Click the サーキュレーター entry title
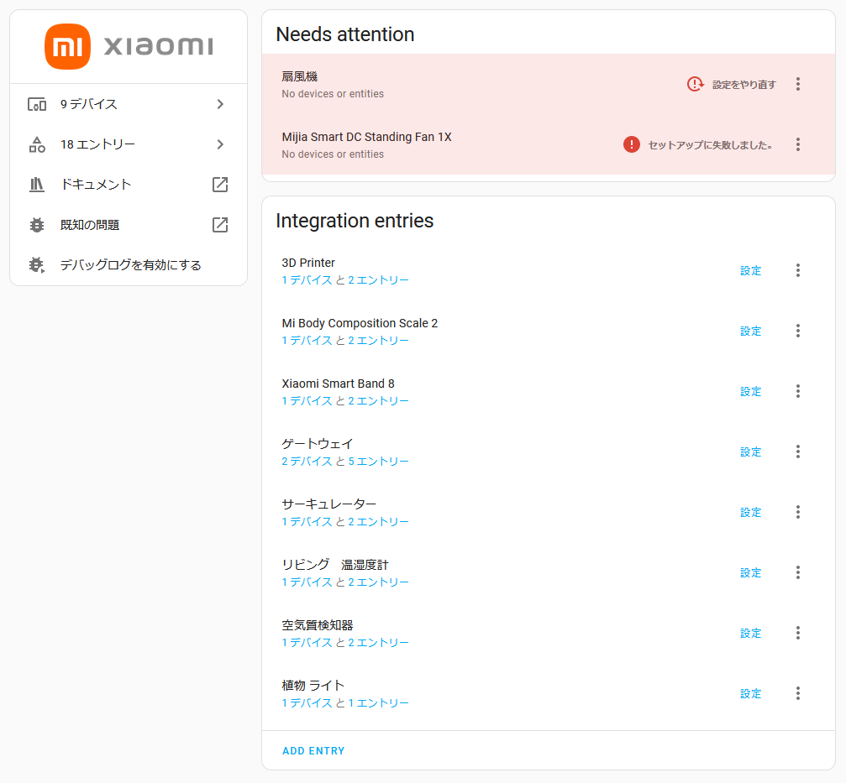 pos(328,504)
